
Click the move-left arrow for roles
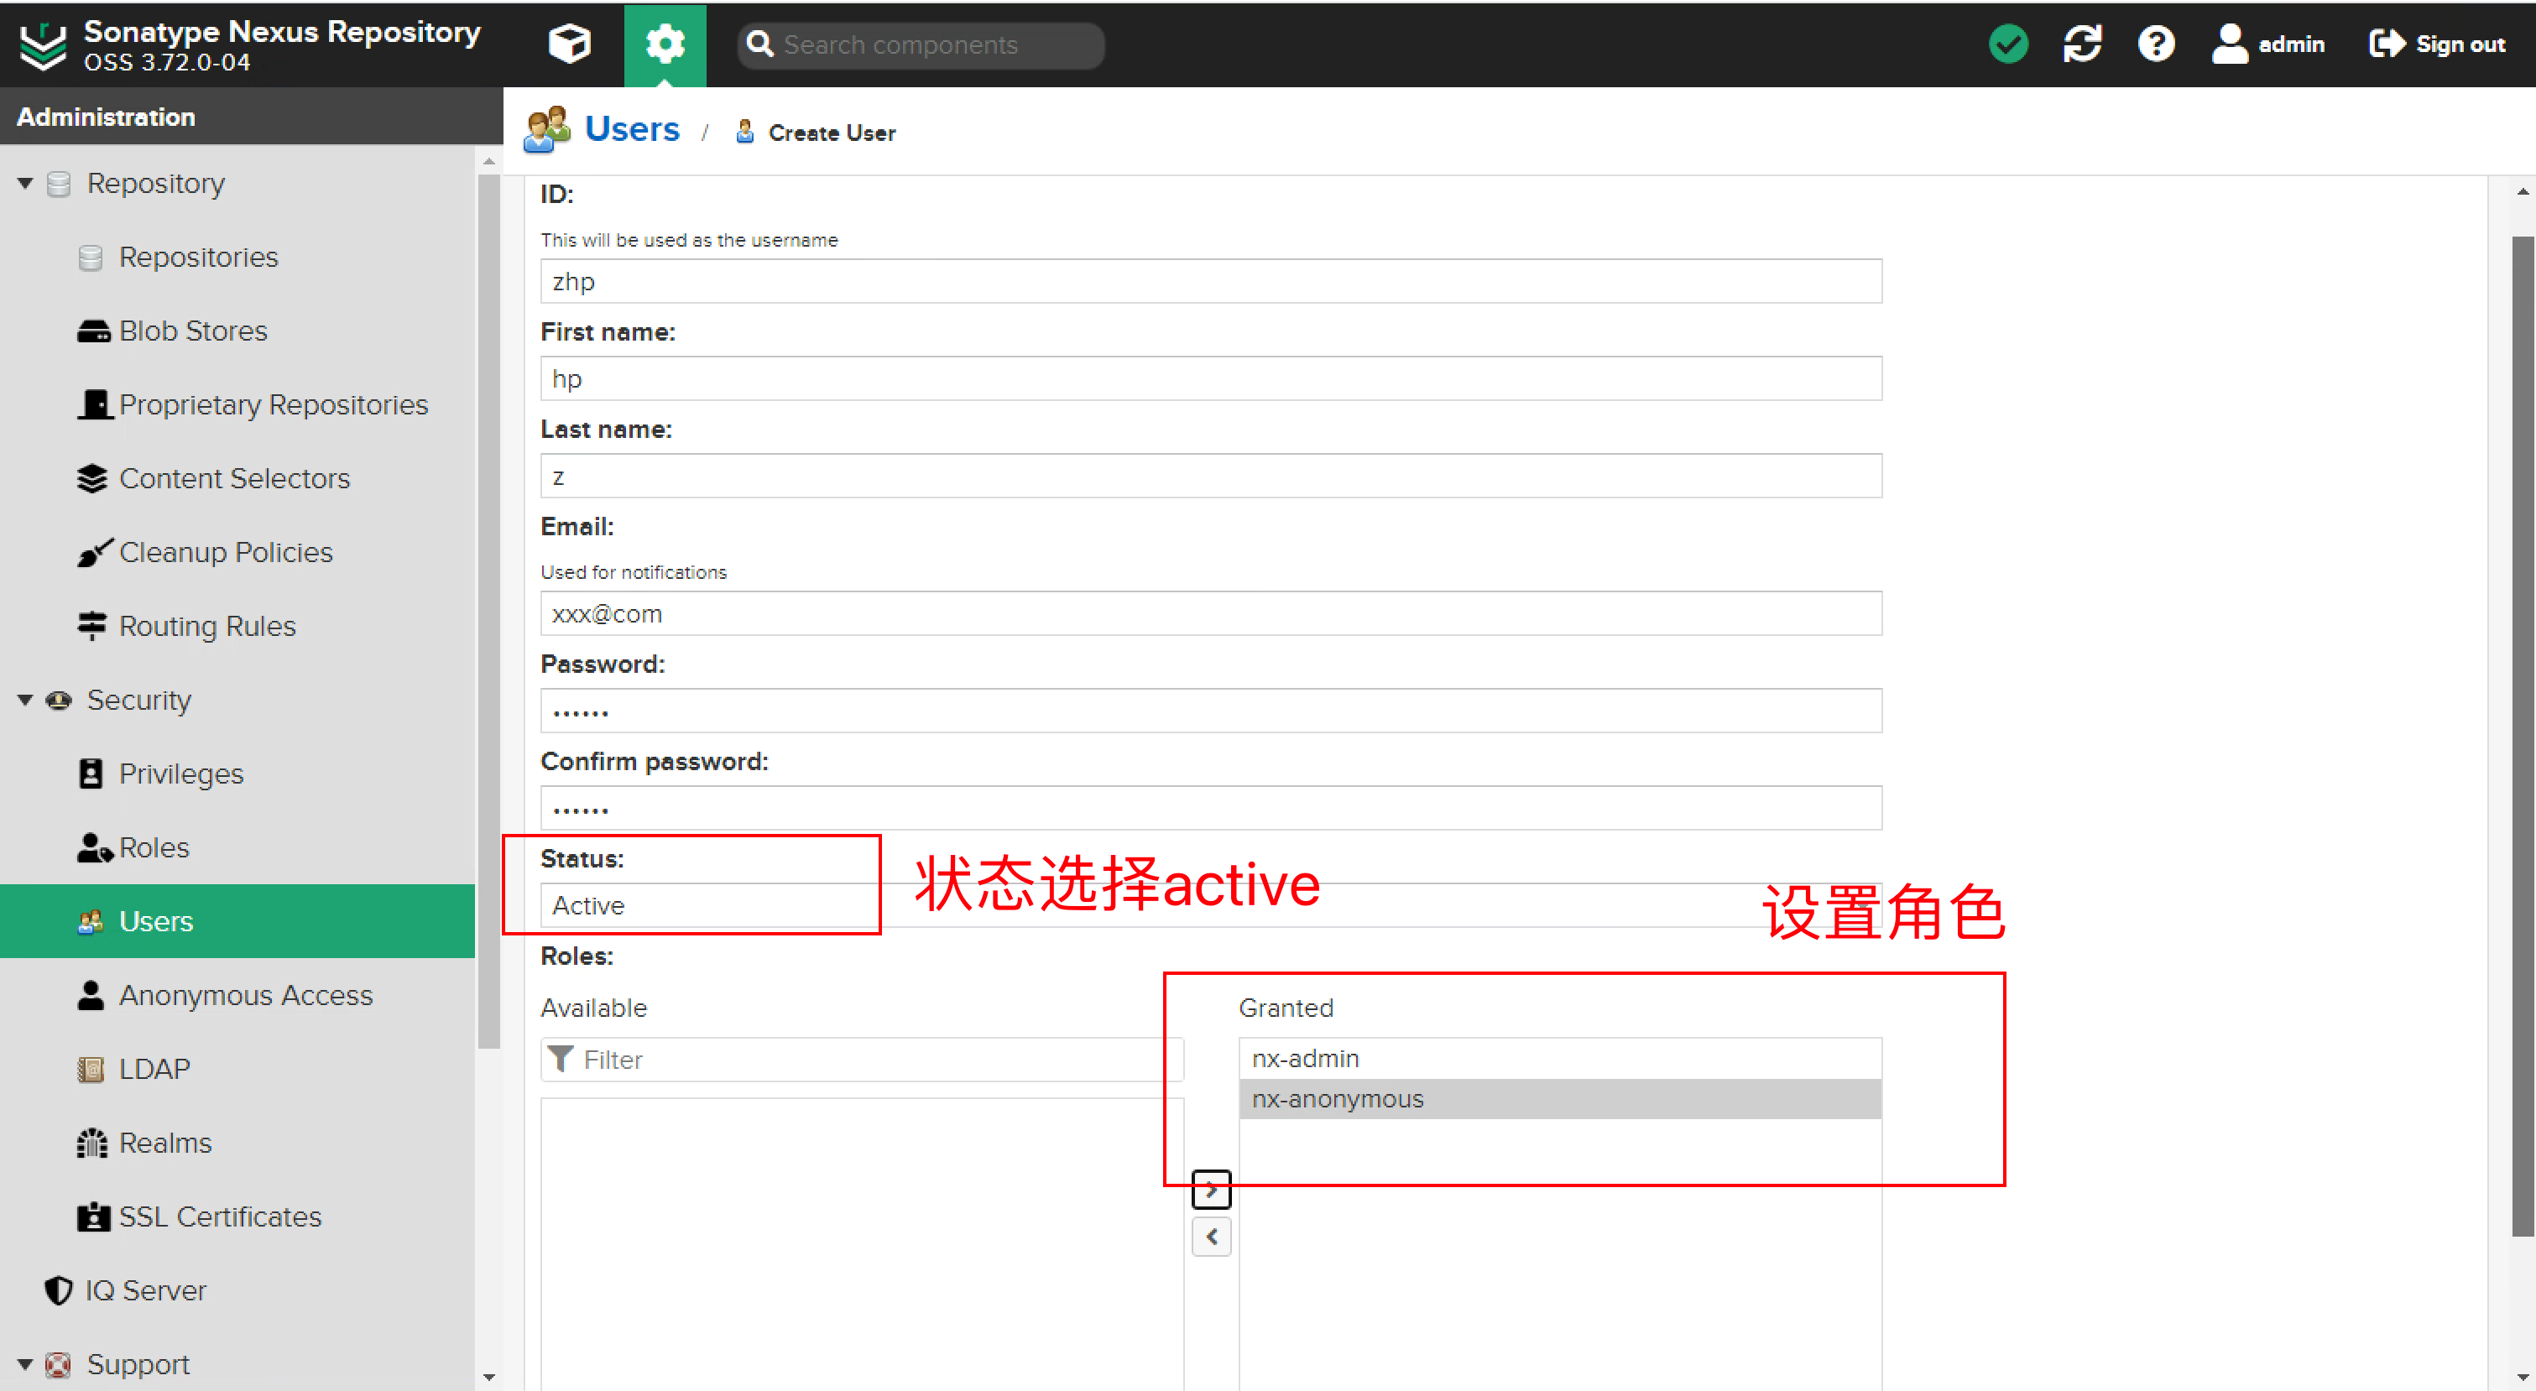pos(1211,1237)
